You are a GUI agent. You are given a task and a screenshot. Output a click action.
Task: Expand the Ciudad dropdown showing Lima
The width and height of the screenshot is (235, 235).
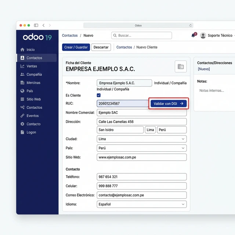click(142, 139)
